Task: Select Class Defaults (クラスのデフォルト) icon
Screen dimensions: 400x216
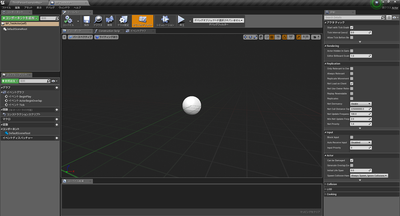Action: coord(143,21)
